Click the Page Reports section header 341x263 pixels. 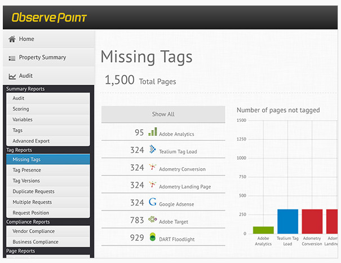tap(20, 251)
